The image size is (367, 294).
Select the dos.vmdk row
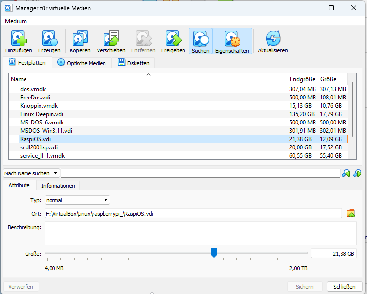click(x=179, y=89)
